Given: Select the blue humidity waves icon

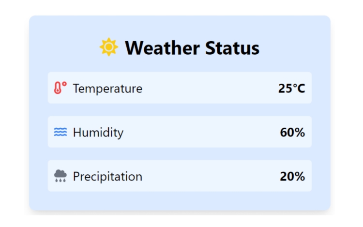Looking at the screenshot, I should (60, 132).
